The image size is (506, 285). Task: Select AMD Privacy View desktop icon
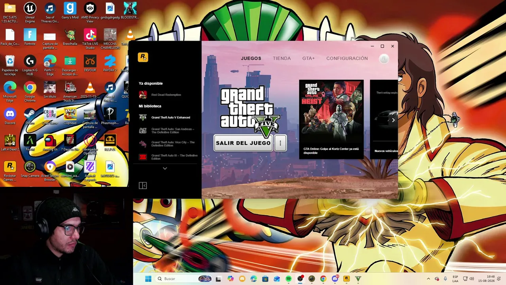click(90, 13)
